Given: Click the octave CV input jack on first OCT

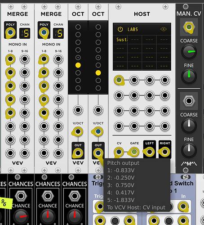Looking at the screenshot, I should click(x=78, y=110).
